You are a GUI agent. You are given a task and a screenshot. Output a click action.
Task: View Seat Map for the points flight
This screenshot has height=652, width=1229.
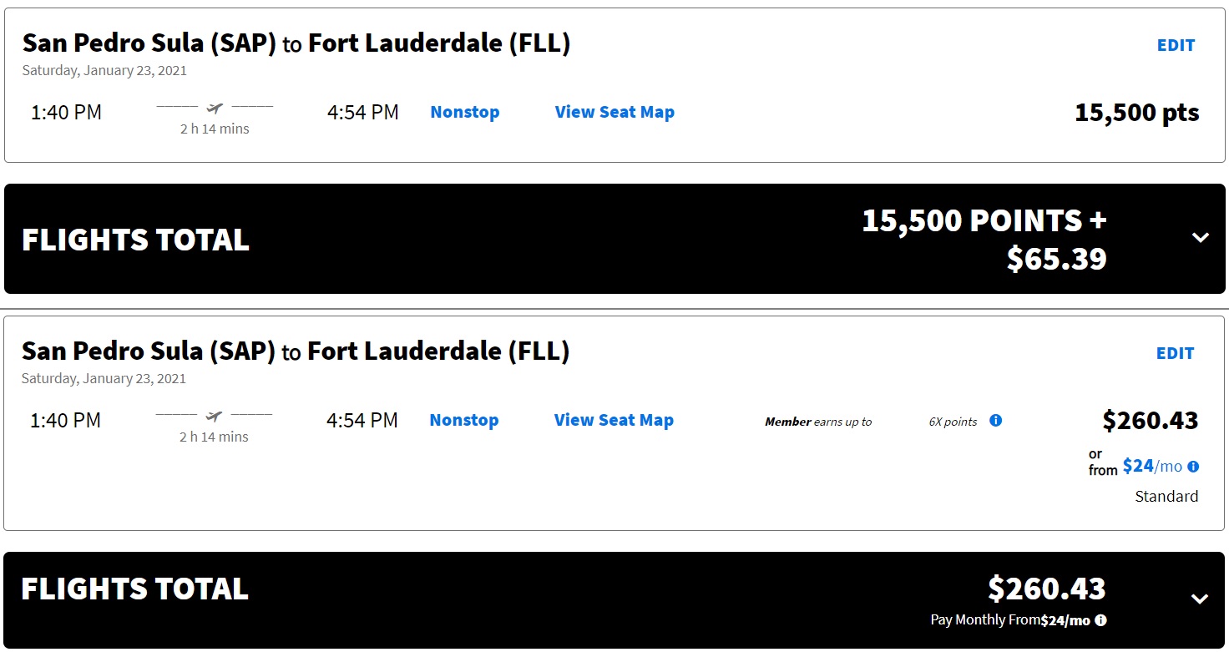click(x=614, y=112)
